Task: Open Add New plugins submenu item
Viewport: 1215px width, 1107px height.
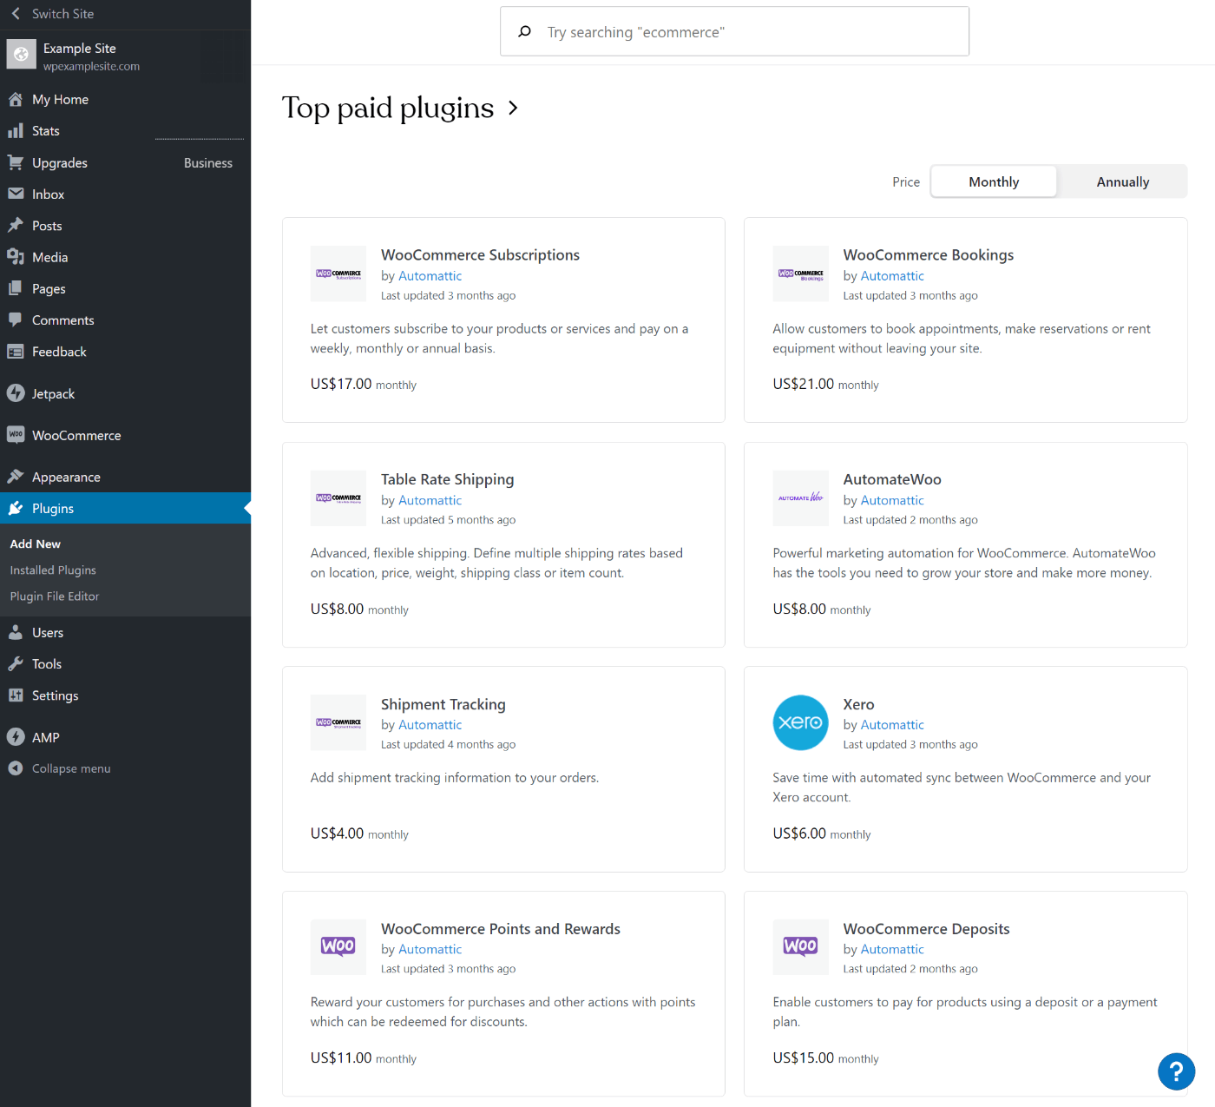Action: (x=36, y=544)
